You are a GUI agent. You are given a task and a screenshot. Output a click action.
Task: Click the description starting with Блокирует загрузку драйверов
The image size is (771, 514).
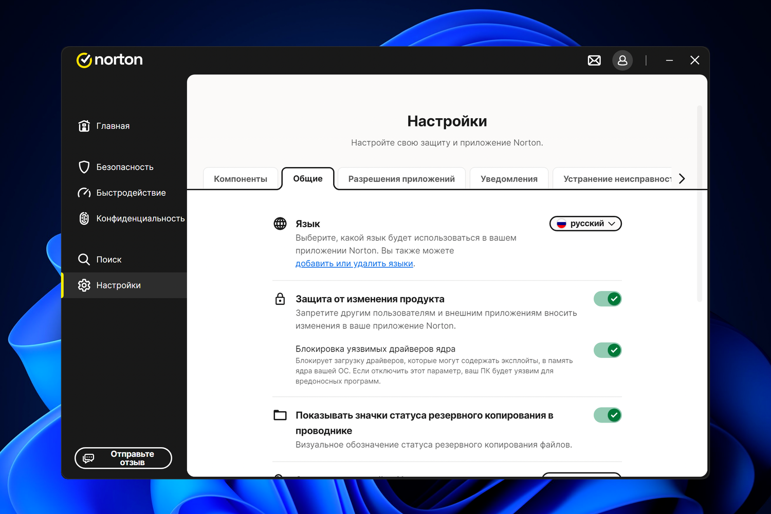click(434, 371)
